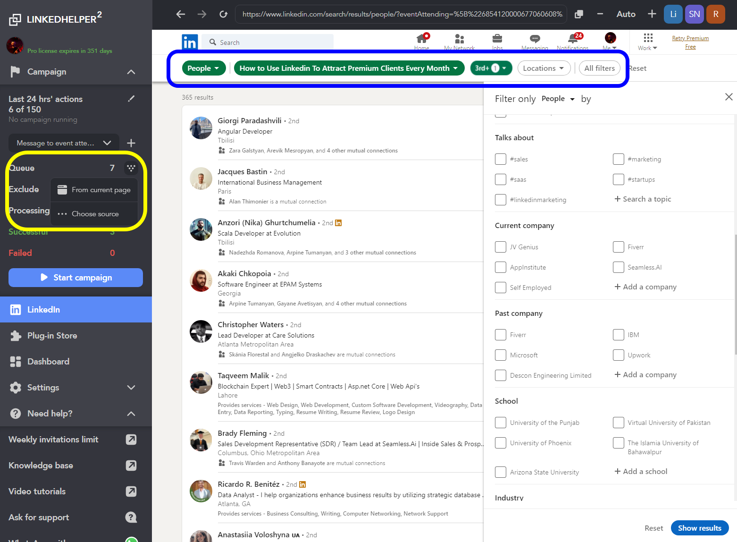Open the 3rd+ connections filter dropdown
737x542 pixels.
491,68
